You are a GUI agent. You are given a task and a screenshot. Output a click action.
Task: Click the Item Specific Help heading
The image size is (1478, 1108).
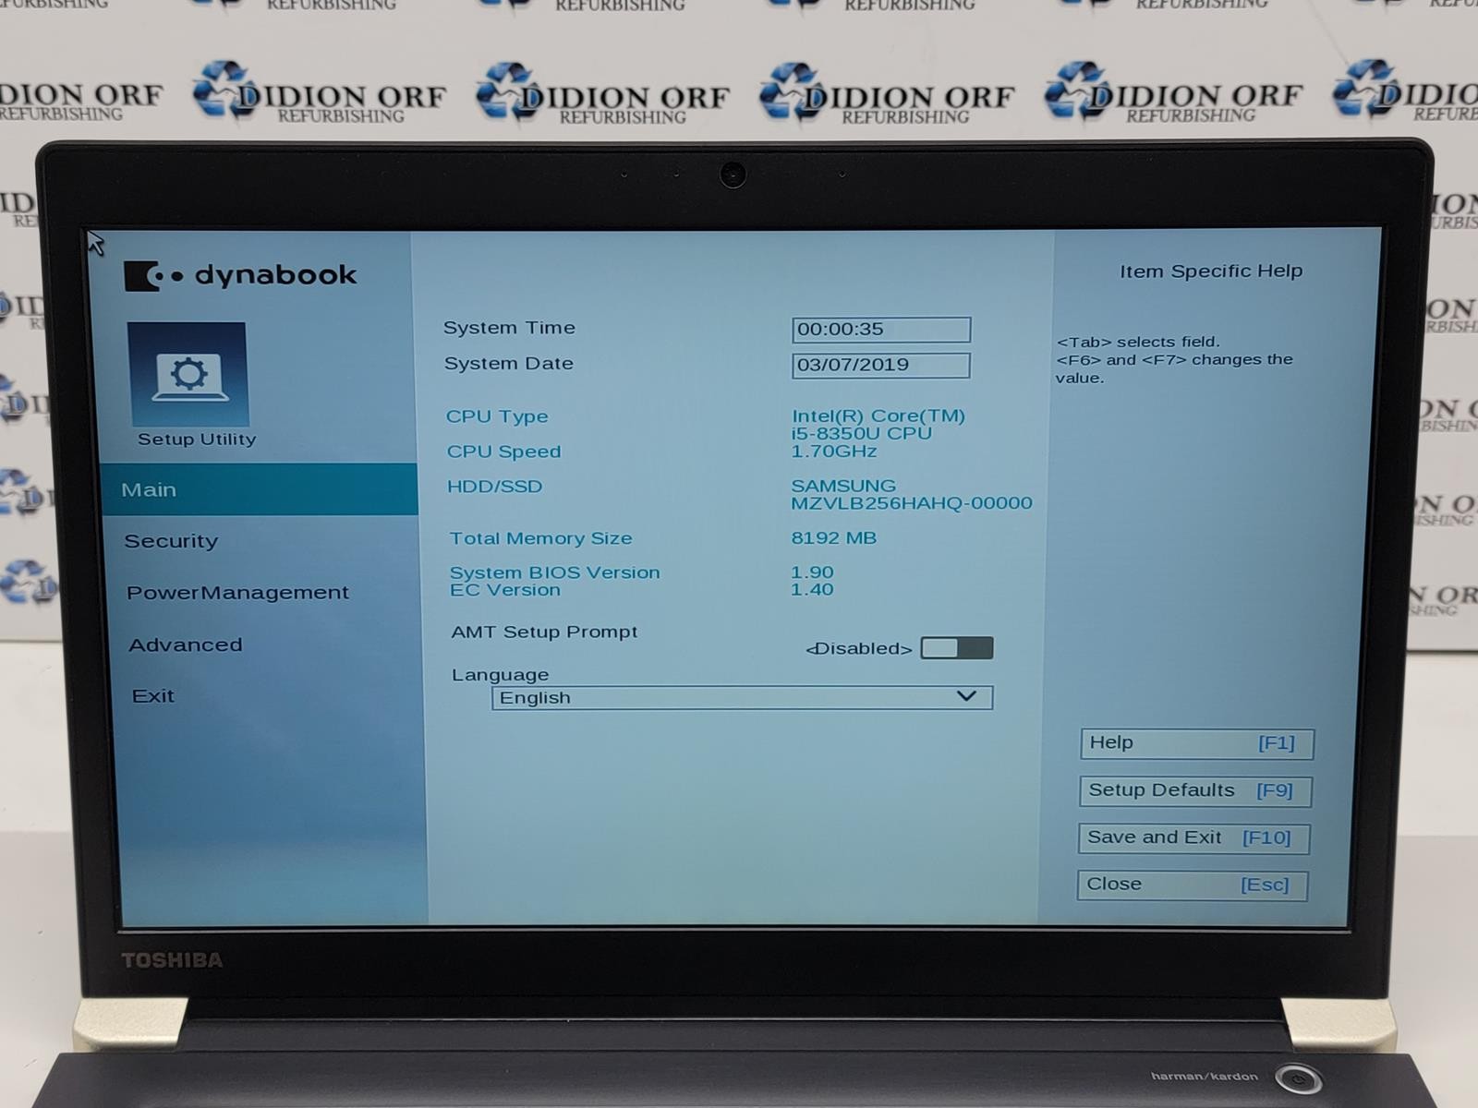pyautogui.click(x=1211, y=271)
